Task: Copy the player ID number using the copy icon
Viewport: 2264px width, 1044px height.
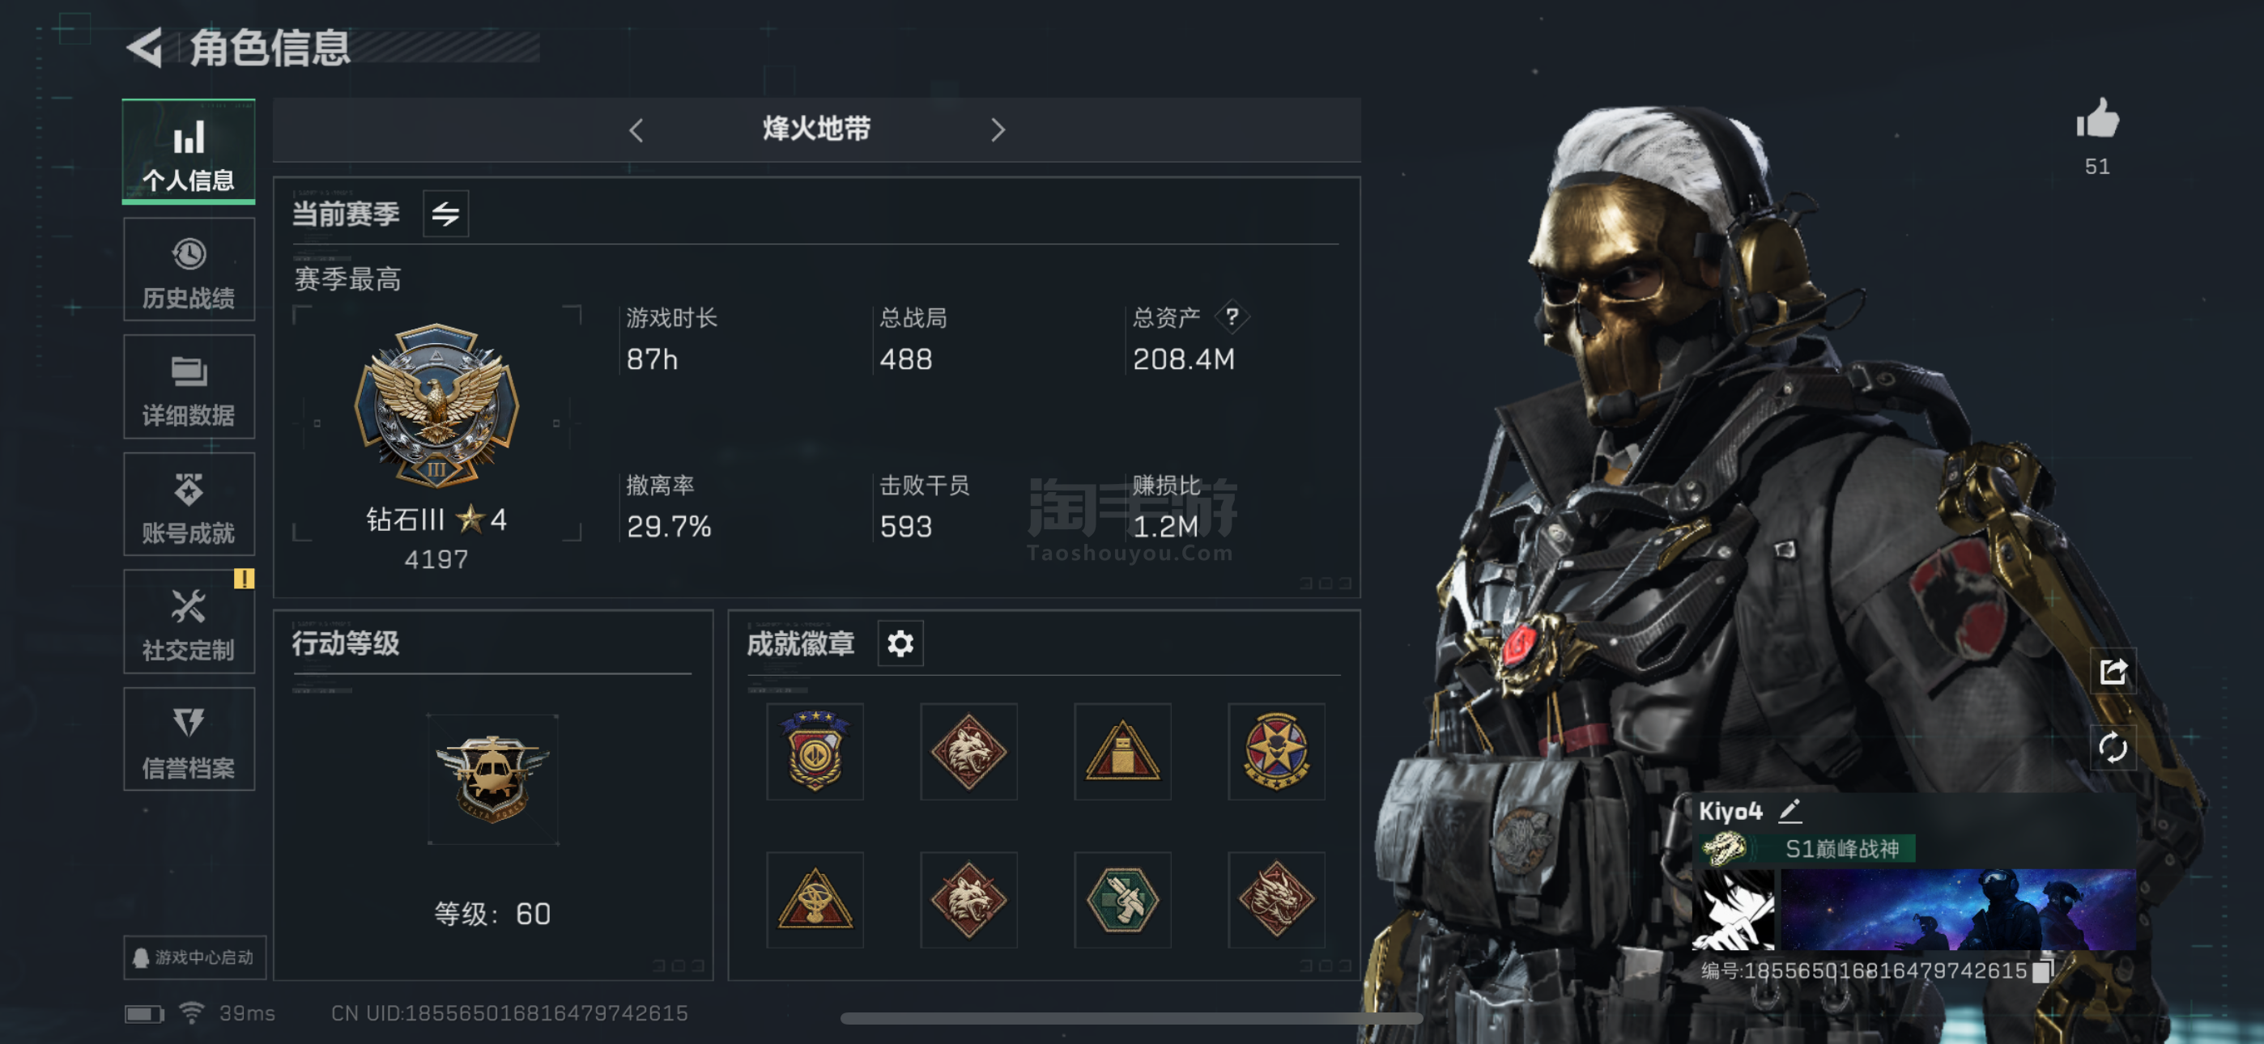Action: click(2042, 970)
